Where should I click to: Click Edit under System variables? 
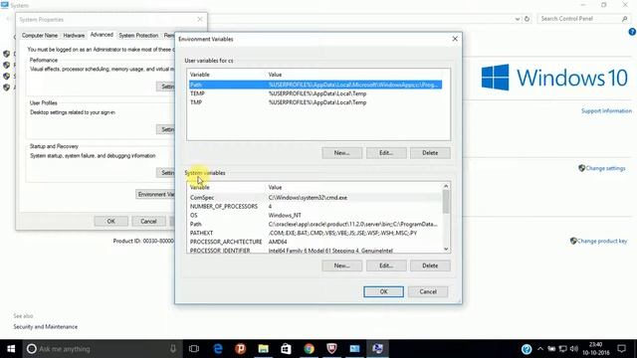coord(386,266)
